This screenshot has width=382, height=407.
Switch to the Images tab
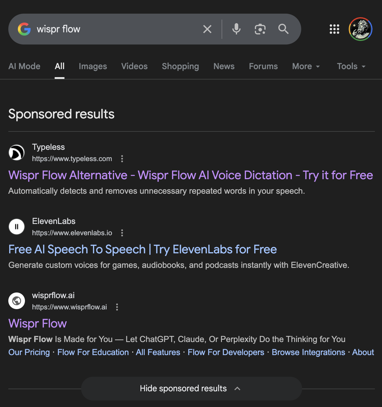(x=93, y=66)
